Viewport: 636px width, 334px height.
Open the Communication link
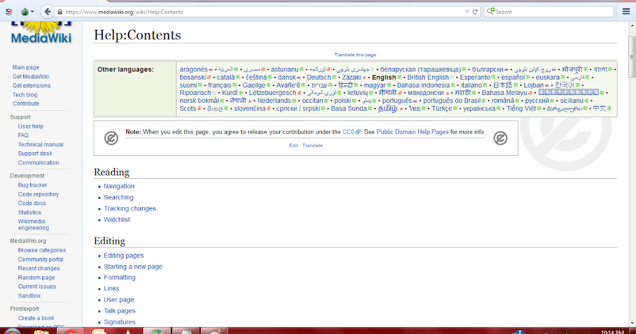[x=39, y=163]
